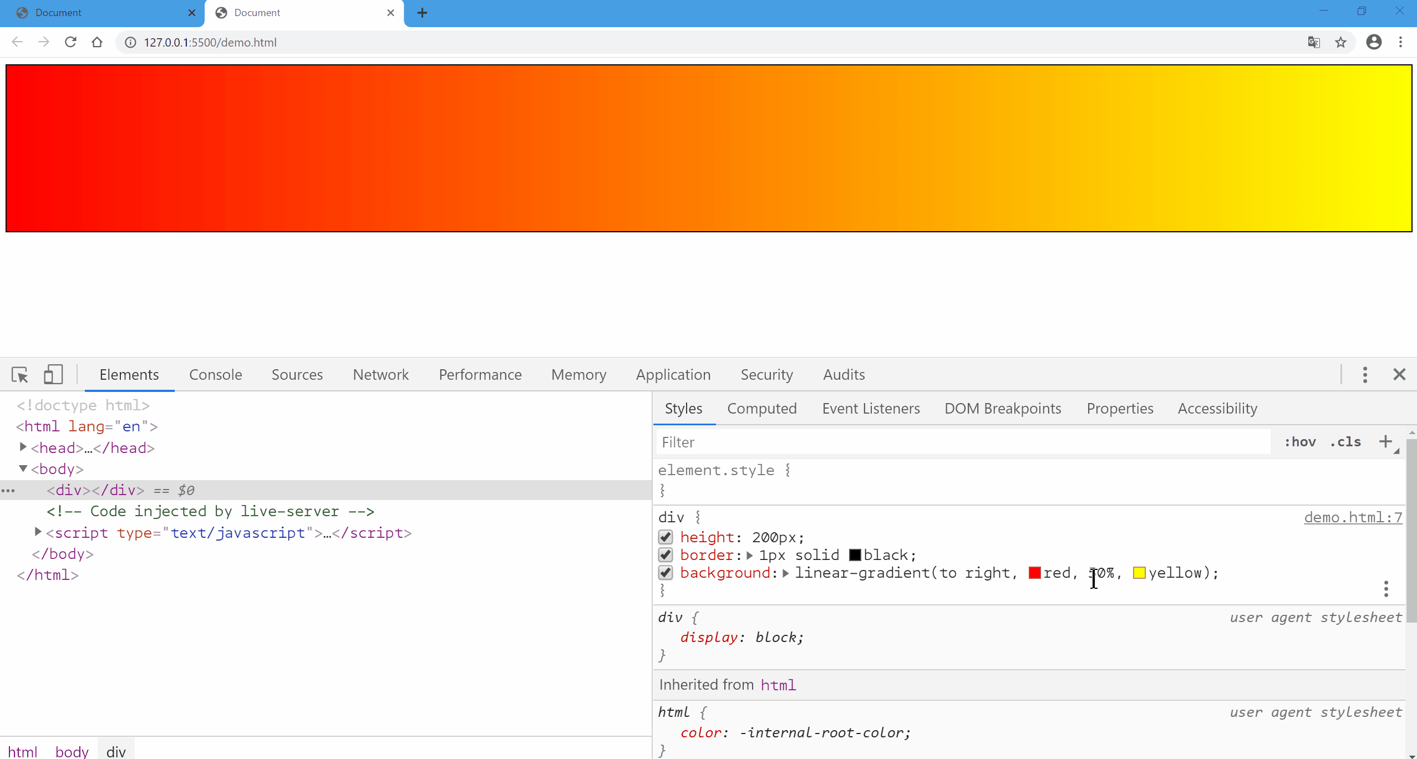Switch to the Console tab
The image size is (1417, 759).
click(216, 375)
